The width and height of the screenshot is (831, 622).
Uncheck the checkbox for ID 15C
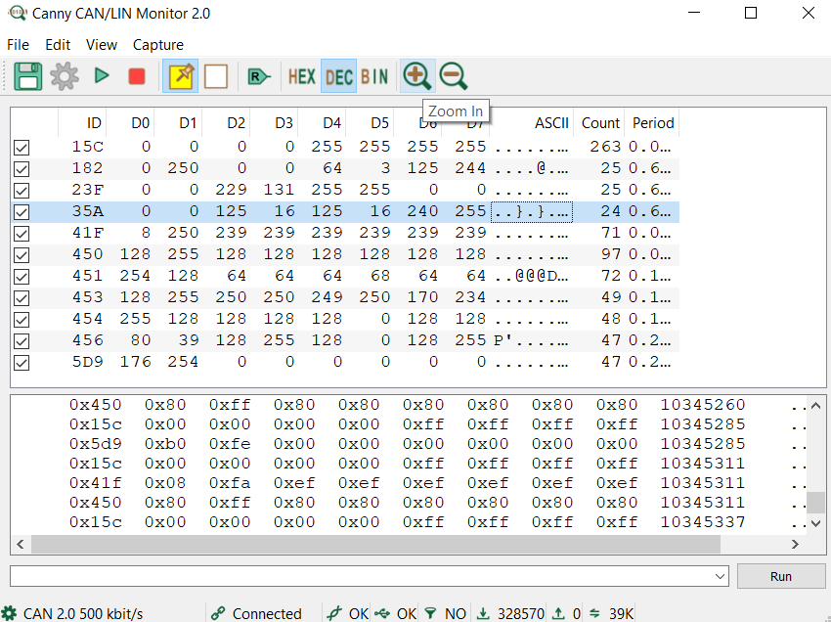point(22,148)
